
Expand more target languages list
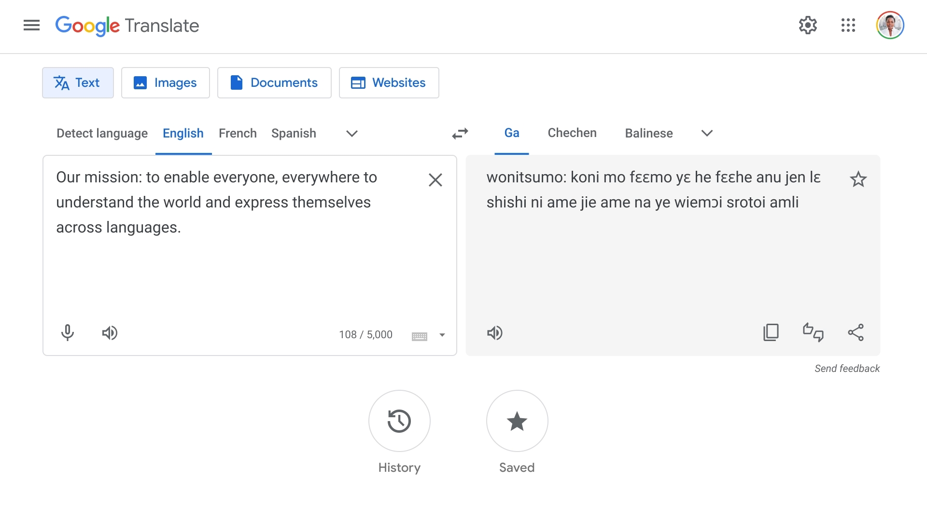point(707,133)
